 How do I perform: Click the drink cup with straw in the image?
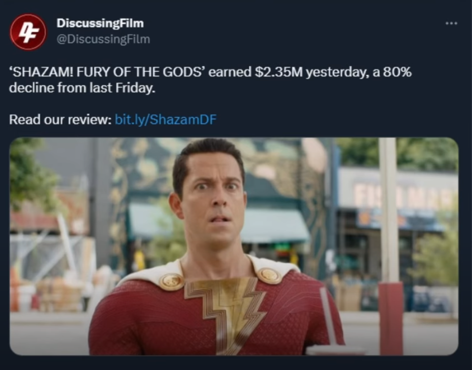[x=334, y=325]
